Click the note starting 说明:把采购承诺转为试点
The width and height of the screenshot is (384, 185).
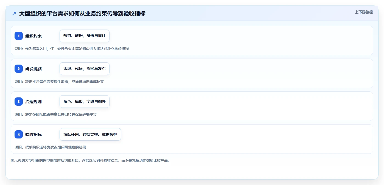[x=50, y=147]
